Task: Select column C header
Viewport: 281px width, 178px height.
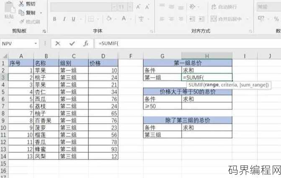Action: click(73, 56)
